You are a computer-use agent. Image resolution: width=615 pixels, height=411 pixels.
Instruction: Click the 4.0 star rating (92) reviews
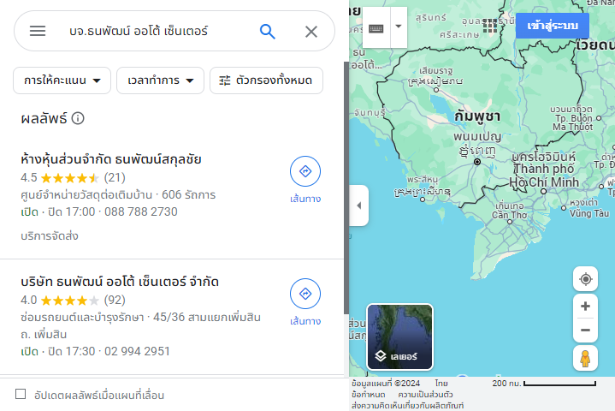pos(73,301)
